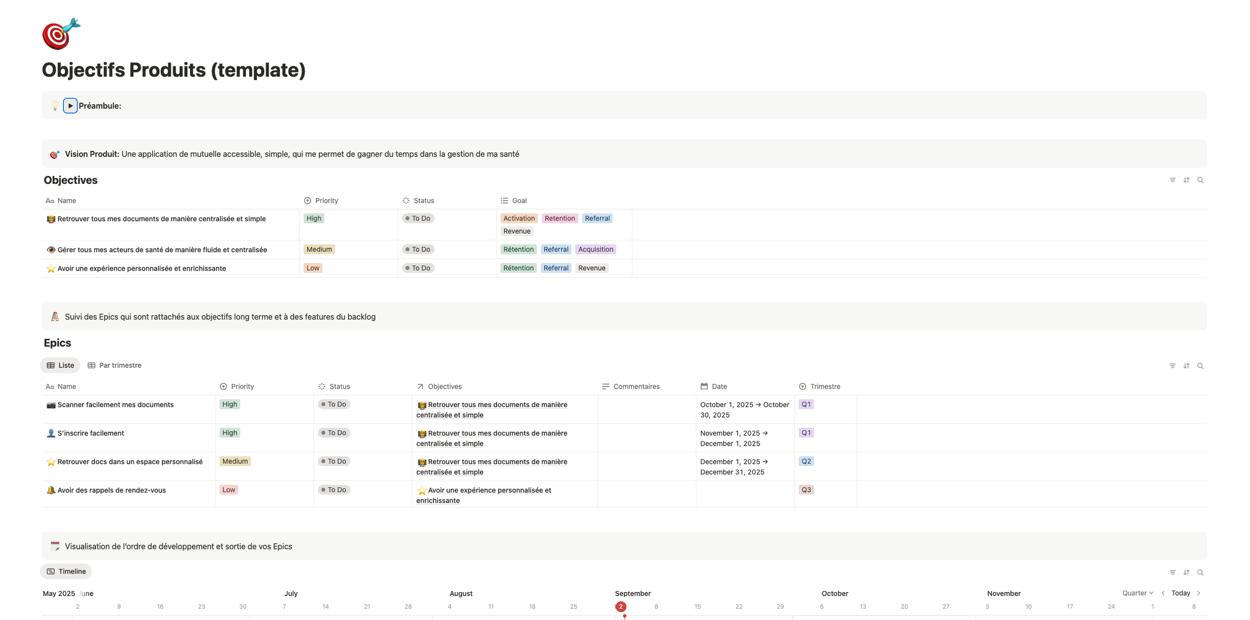
Task: Switch to Par trimestre tab
Action: (114, 365)
